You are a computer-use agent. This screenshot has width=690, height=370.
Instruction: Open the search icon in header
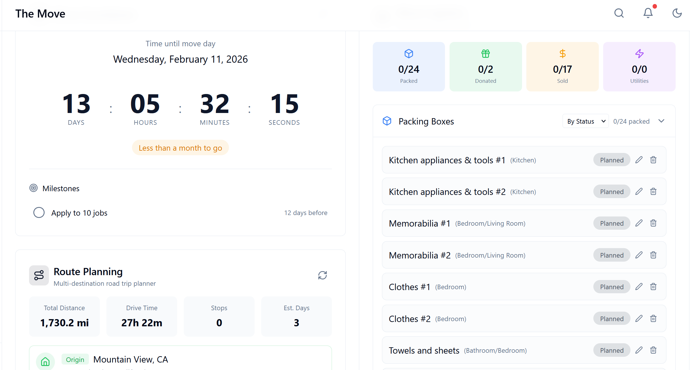(619, 13)
